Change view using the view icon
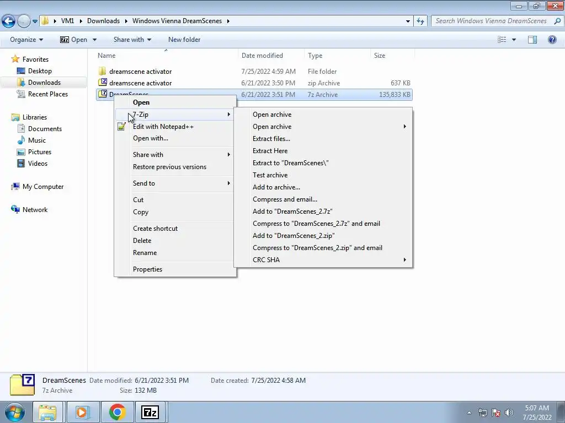The image size is (565, 423). pyautogui.click(x=502, y=40)
